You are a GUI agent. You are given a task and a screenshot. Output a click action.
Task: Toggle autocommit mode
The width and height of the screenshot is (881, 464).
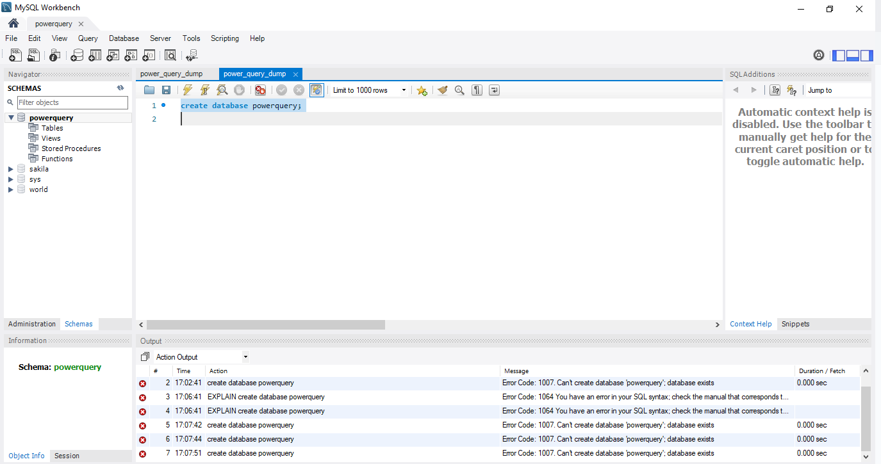click(317, 90)
